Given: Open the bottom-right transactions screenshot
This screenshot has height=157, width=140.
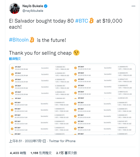Looking at the screenshot, I should coord(104,117).
